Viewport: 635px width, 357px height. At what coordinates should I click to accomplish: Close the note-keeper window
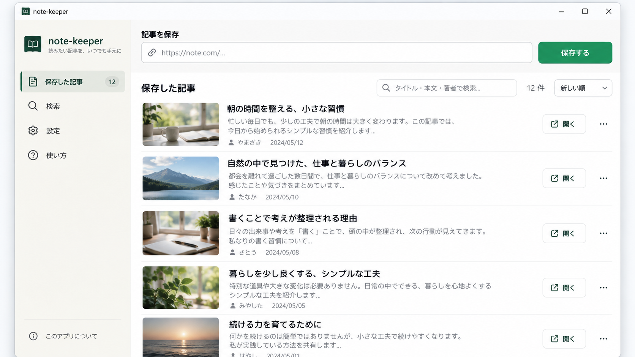(608, 11)
